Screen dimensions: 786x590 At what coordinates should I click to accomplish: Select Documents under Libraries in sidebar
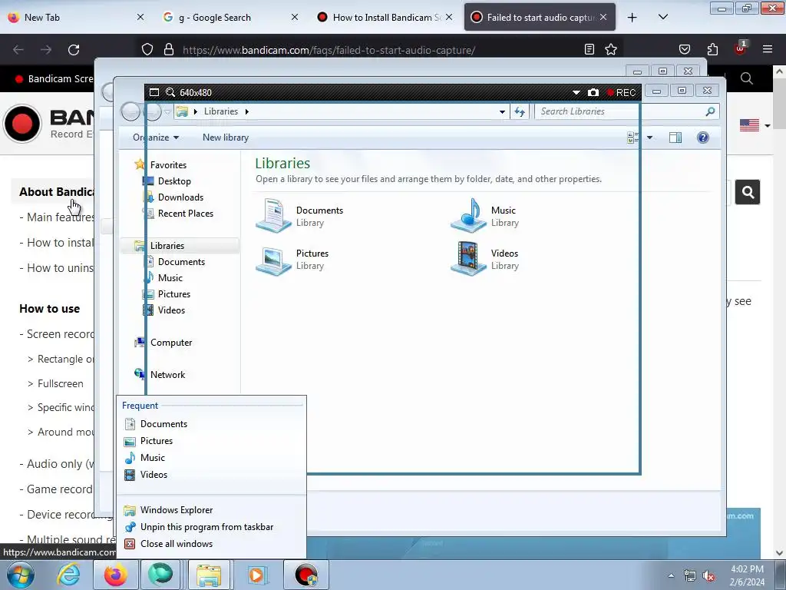pos(181,262)
